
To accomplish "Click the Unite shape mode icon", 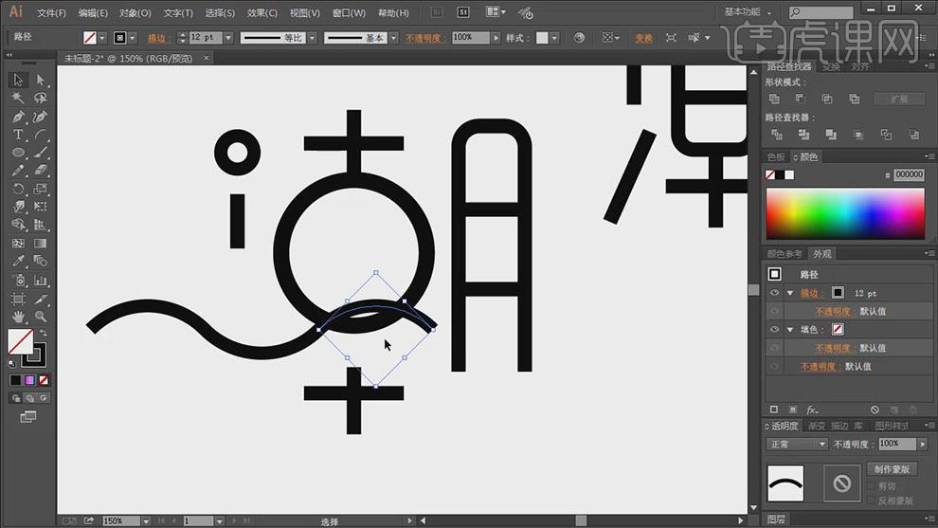I will pos(774,99).
